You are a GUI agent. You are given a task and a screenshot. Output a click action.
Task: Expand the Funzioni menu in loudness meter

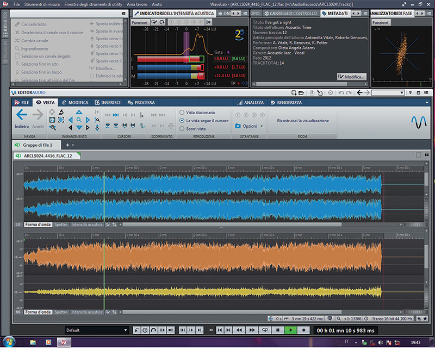coord(140,22)
